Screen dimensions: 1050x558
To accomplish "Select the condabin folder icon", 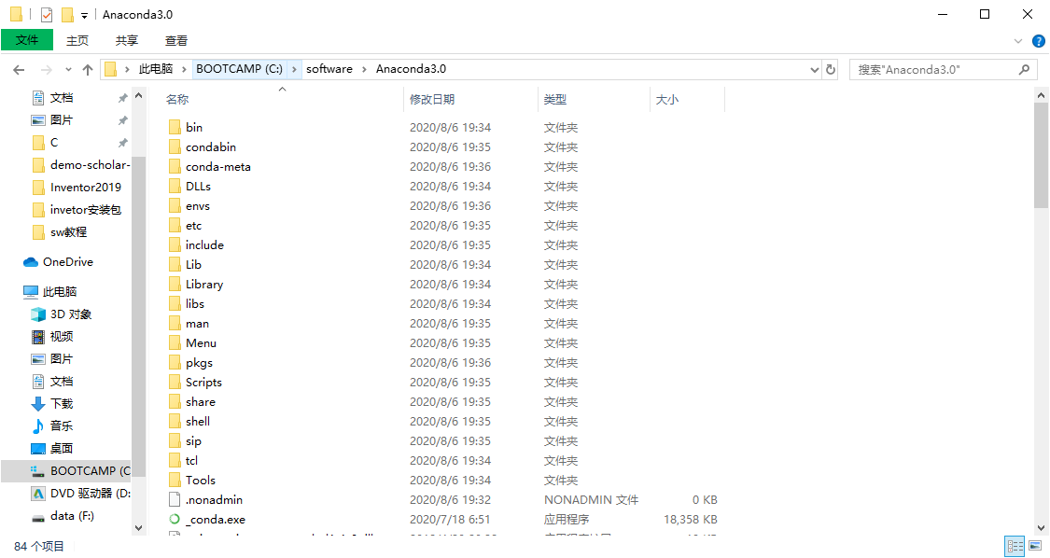I will pyautogui.click(x=175, y=146).
